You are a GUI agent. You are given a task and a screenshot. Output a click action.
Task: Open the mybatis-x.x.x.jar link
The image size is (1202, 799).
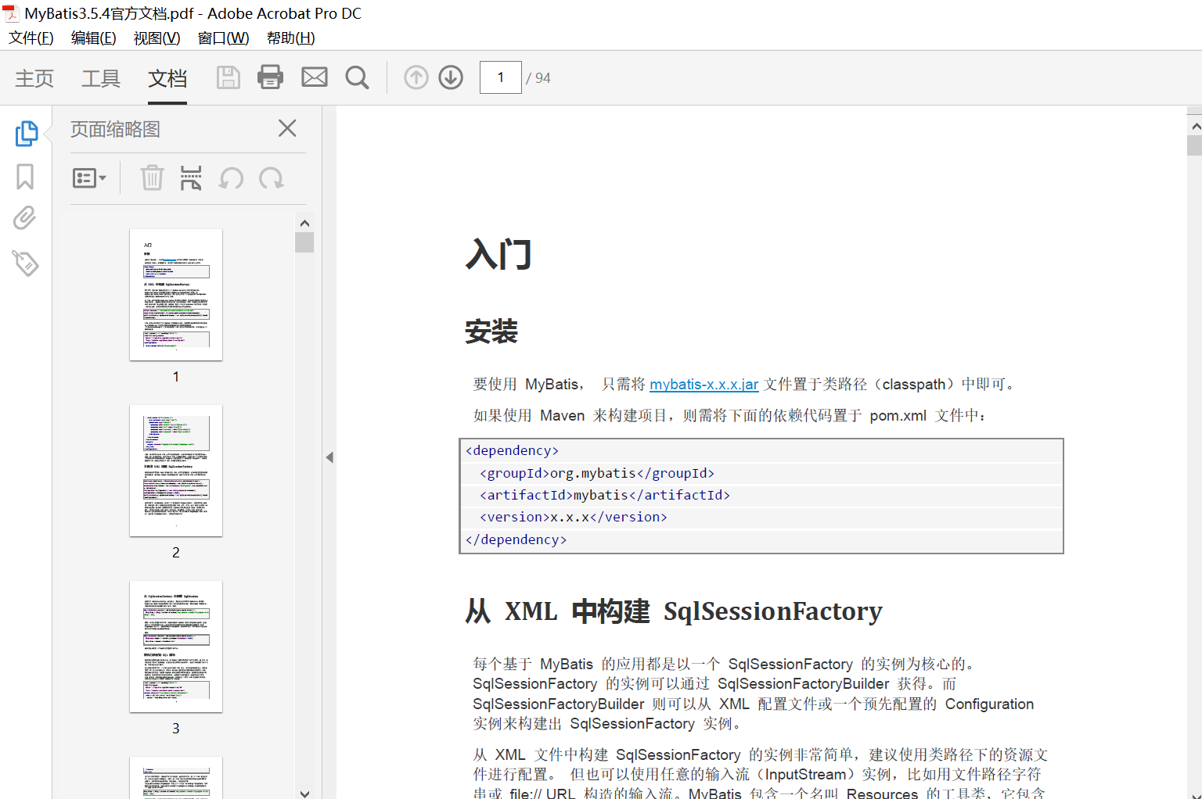tap(704, 384)
